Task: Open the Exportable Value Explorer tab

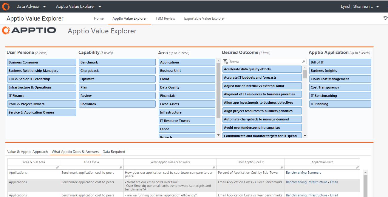Action: coord(204,18)
